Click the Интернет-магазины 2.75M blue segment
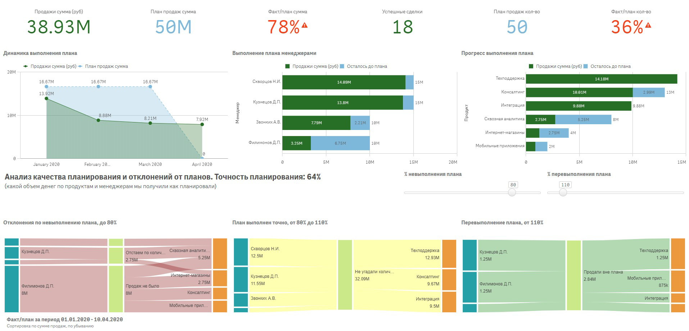The height and width of the screenshot is (331, 689). 554,133
